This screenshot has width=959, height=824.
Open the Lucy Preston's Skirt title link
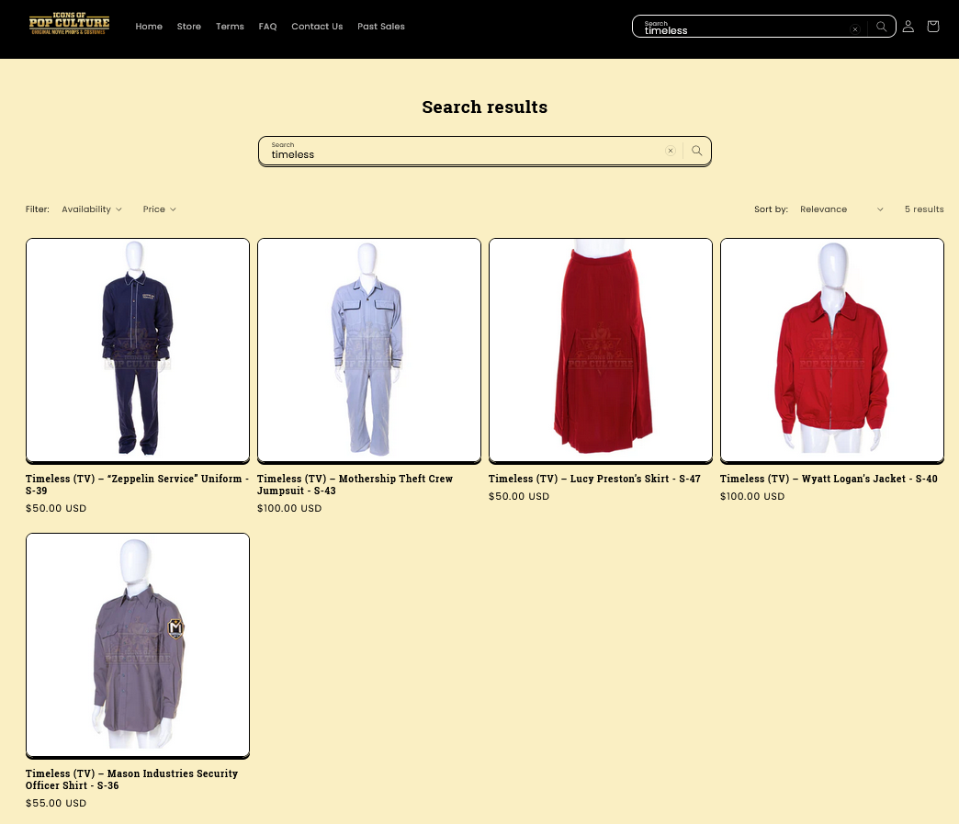[x=594, y=479]
